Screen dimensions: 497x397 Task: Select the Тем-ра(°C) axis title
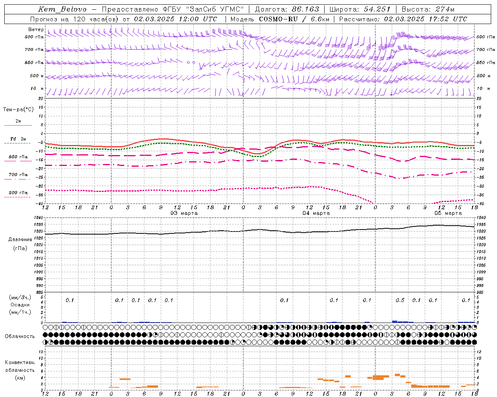tap(18, 110)
